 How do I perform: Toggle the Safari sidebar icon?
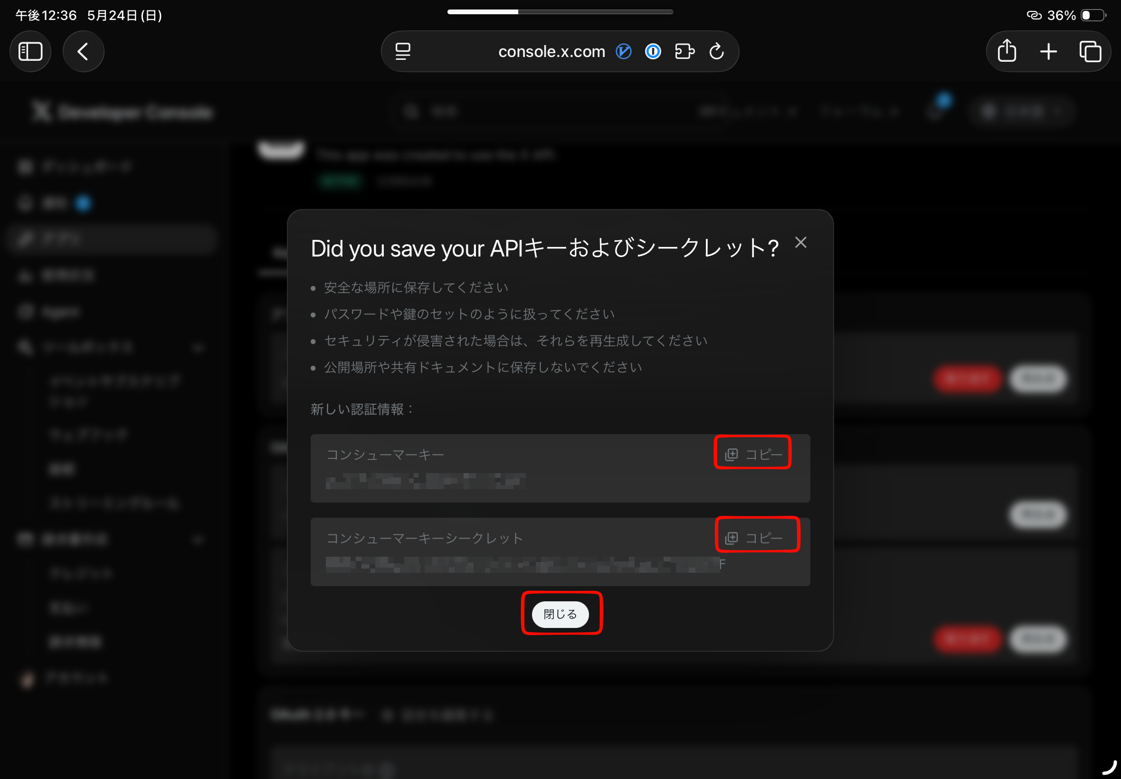pos(30,51)
